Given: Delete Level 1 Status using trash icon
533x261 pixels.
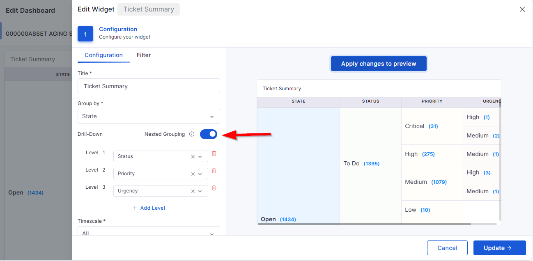Looking at the screenshot, I should tap(214, 153).
